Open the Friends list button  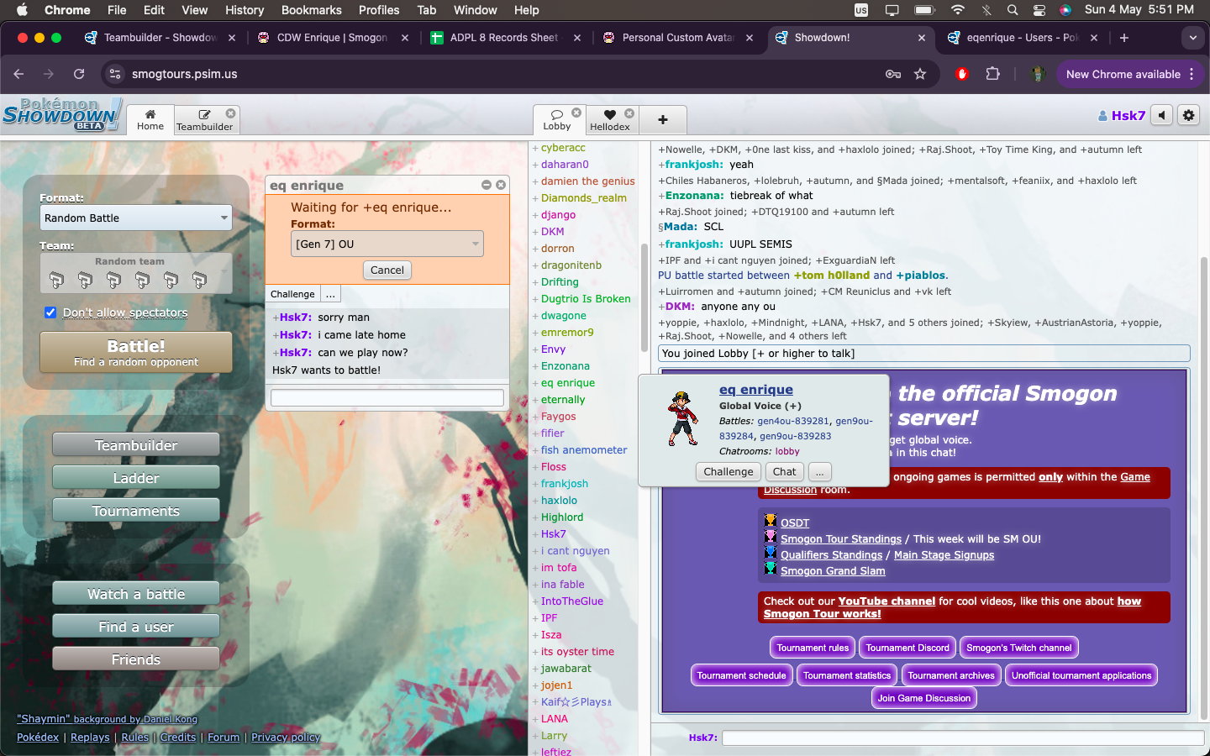(136, 659)
